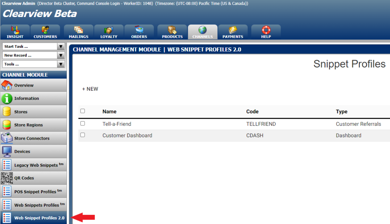Open the Devices monitor icon
390x224 pixels.
coord(7,151)
